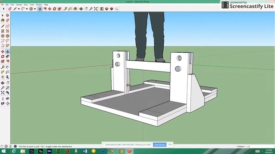Click Zoom Extents in the top toolbar

point(96,9)
